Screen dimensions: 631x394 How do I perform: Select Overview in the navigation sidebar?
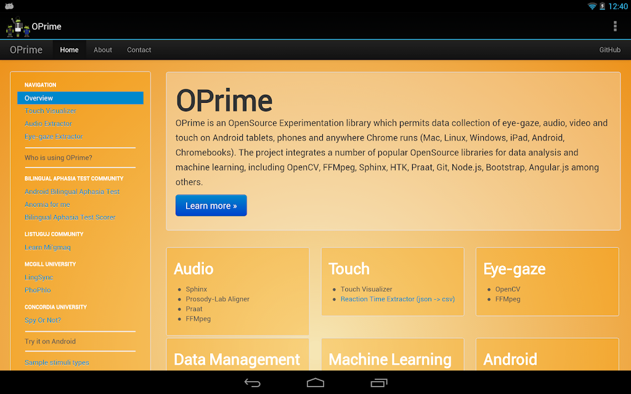(81, 98)
